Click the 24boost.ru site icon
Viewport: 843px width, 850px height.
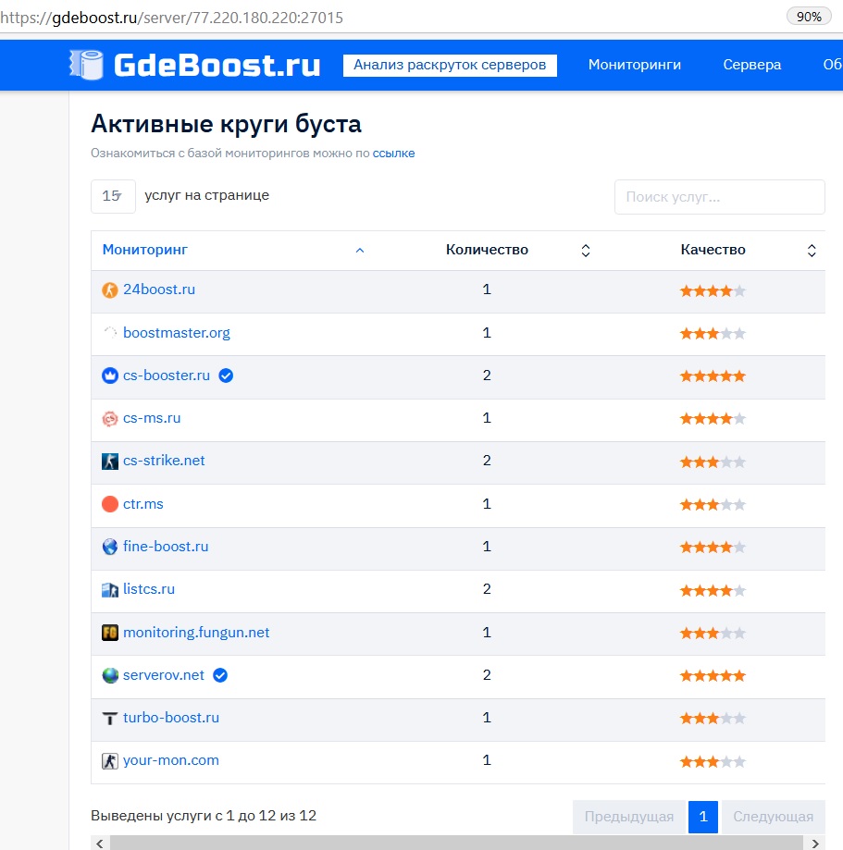click(110, 290)
